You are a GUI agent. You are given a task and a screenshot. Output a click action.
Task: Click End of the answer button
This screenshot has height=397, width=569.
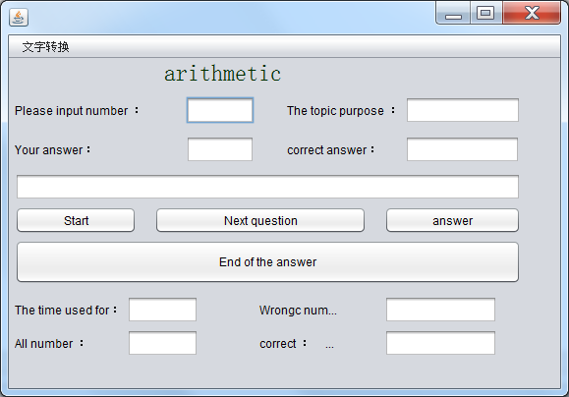point(267,261)
